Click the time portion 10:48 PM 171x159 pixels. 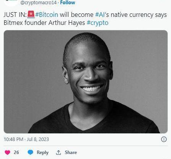click(x=13, y=139)
